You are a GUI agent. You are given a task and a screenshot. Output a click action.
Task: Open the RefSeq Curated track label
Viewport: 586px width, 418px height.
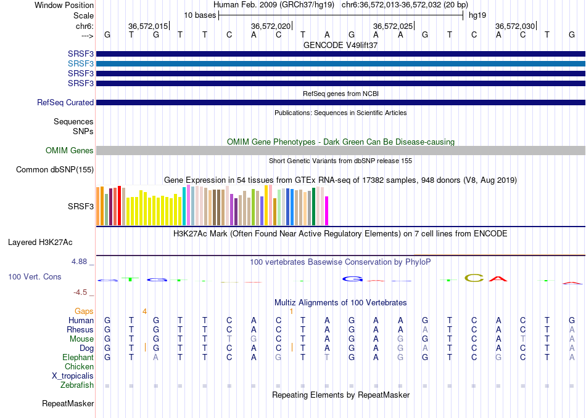pos(65,103)
